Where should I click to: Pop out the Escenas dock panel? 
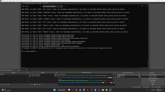(x=28, y=73)
